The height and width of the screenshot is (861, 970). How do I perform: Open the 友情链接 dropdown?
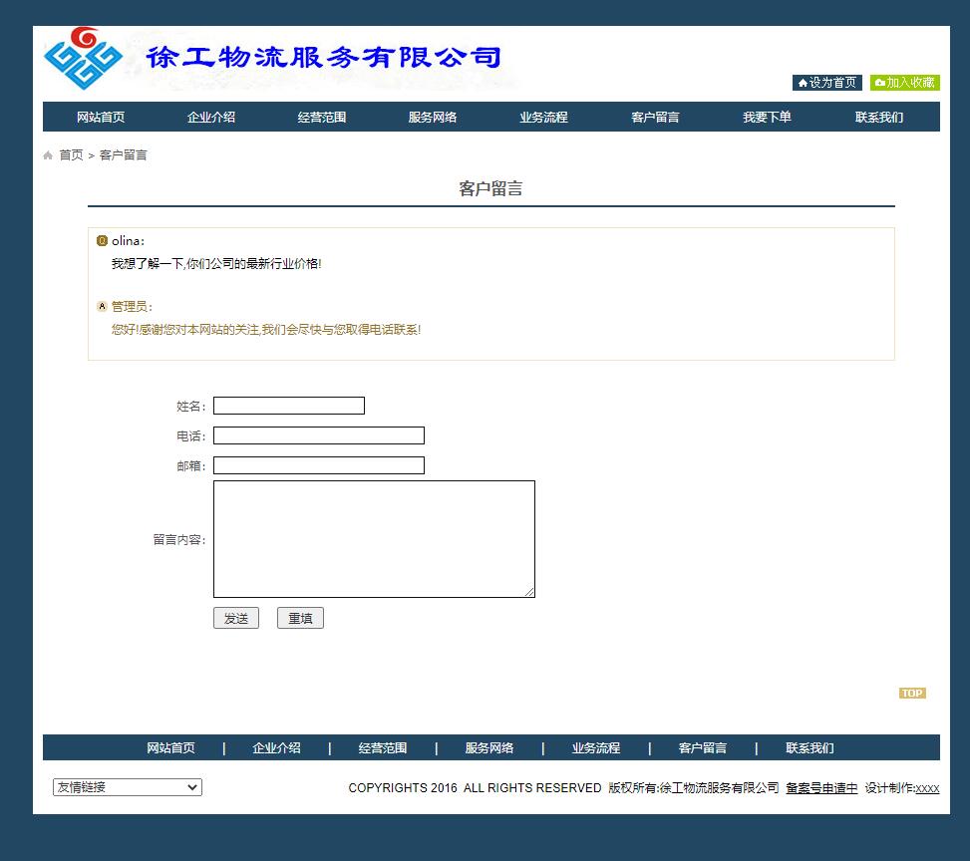coord(126,786)
